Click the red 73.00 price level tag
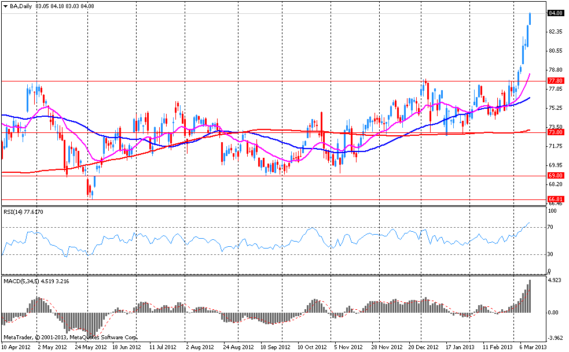The height and width of the screenshot is (352, 569). 556,132
